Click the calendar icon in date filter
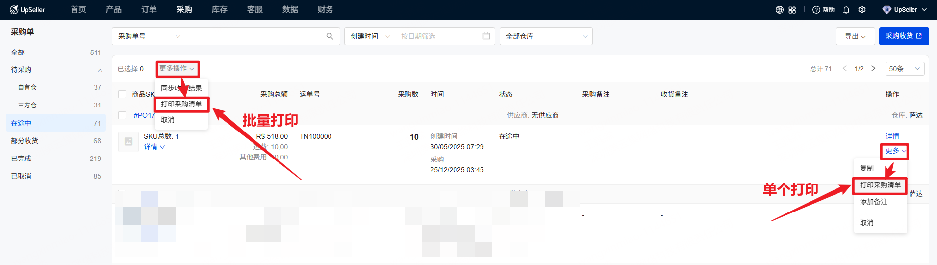 tap(486, 36)
